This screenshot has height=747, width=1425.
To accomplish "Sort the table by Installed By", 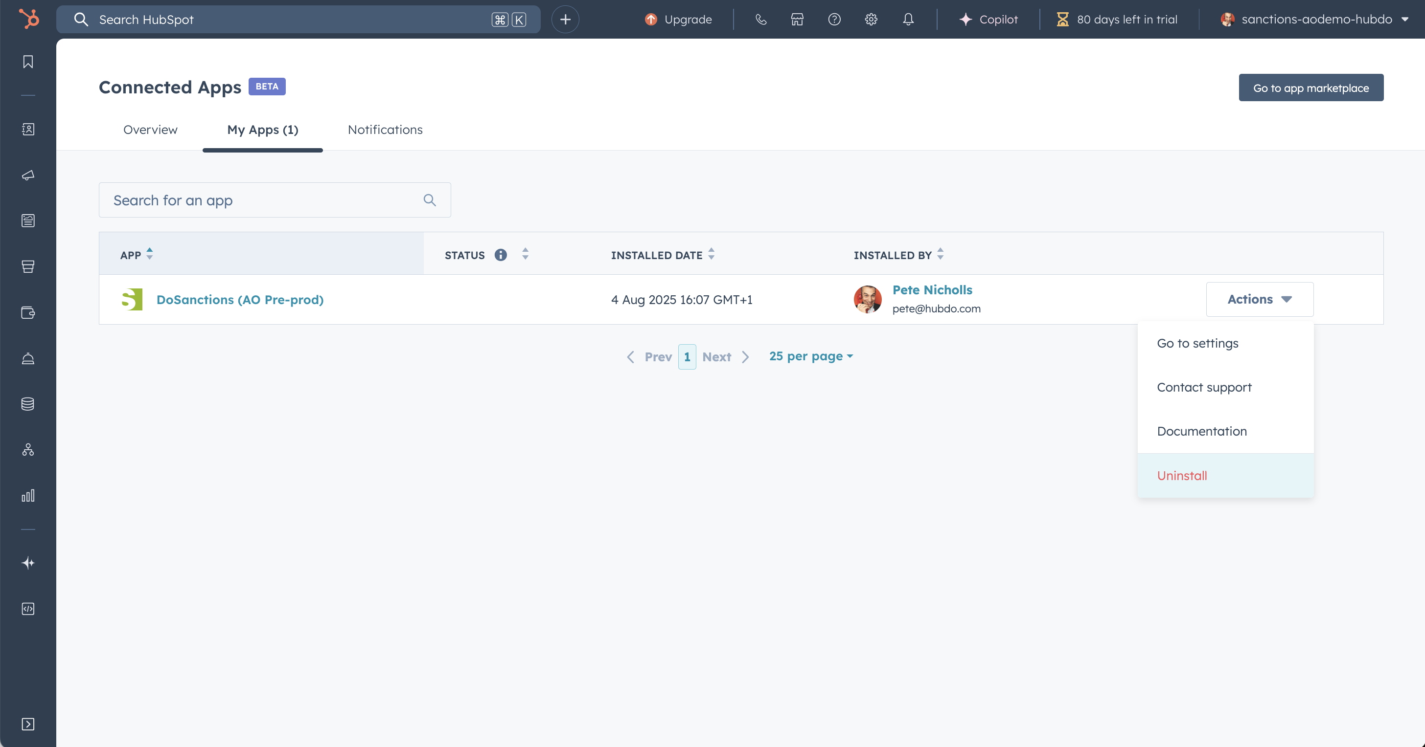I will tap(898, 255).
